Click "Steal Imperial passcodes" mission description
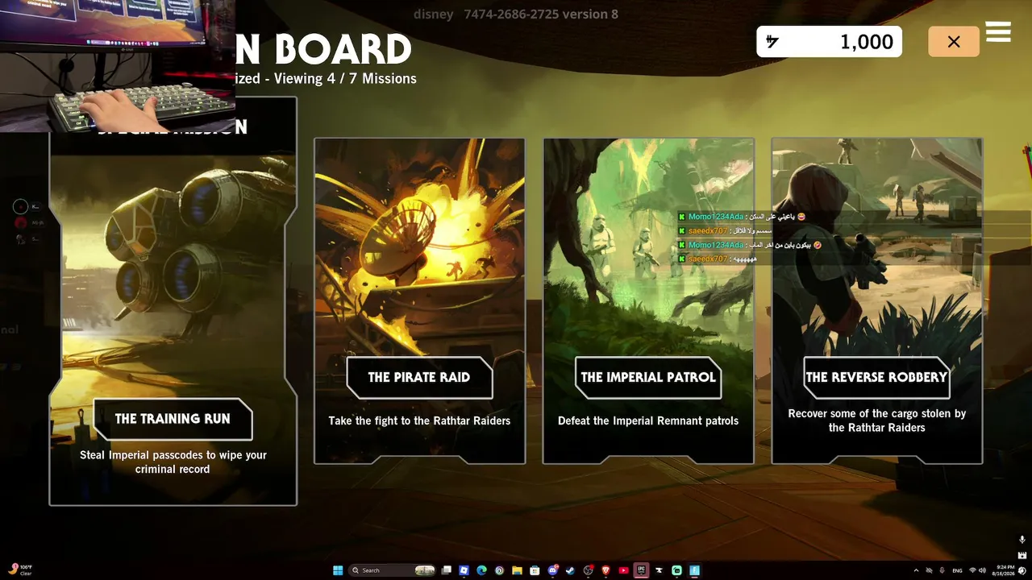 pyautogui.click(x=173, y=462)
